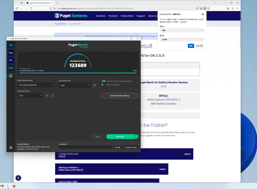The image size is (257, 189).
Task: Toggle Upload results to public database
Action: click(103, 81)
